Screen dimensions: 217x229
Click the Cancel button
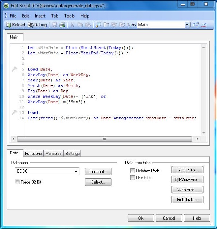(x=169, y=218)
